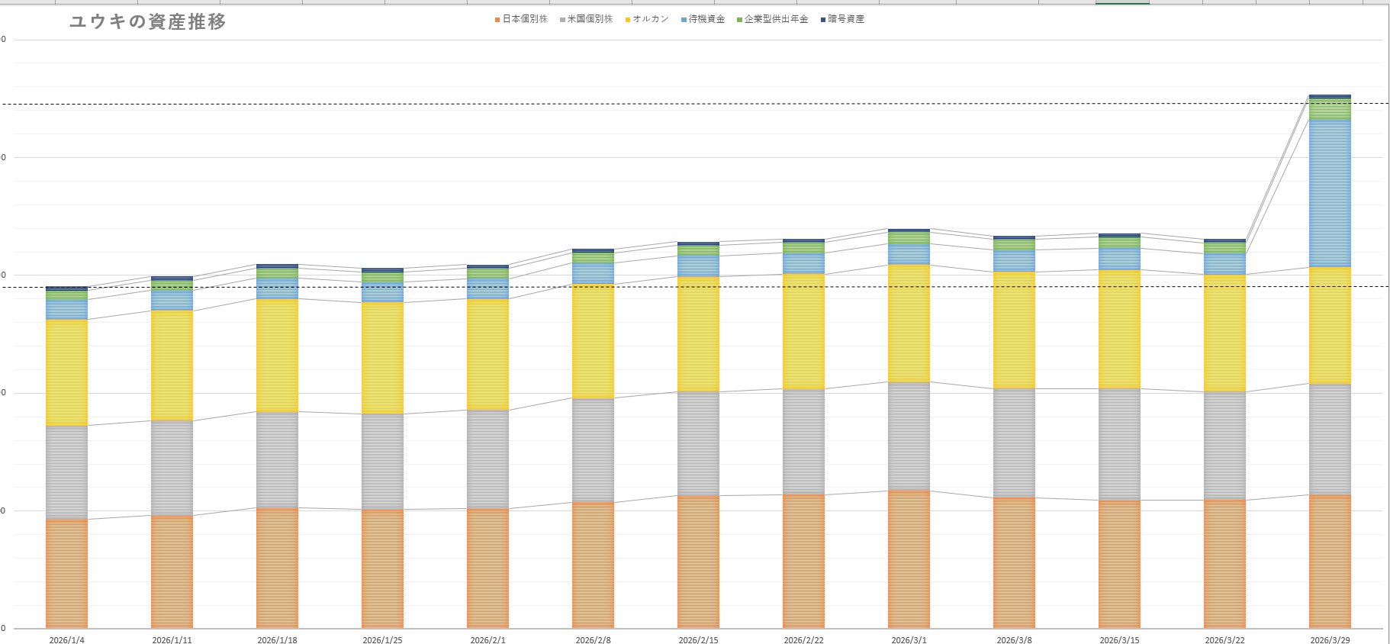Select the gray segment of the 2026/1/4 bar
The height and width of the screenshot is (644, 1390).
(66, 472)
